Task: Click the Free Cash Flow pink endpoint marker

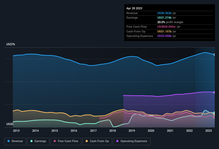Action: (214, 117)
